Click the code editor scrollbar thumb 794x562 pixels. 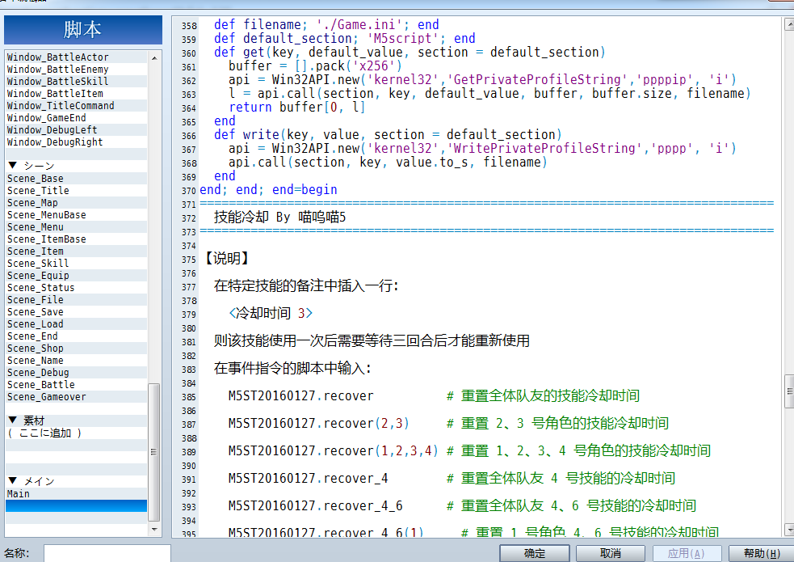point(789,391)
